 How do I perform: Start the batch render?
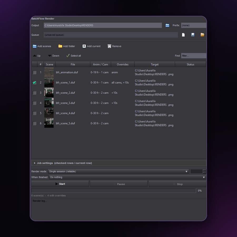pyautogui.click(x=60, y=184)
